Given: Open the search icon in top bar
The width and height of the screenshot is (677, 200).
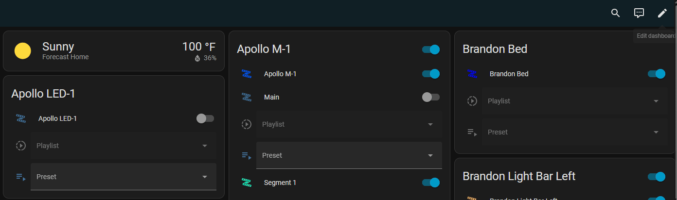Looking at the screenshot, I should tap(616, 13).
